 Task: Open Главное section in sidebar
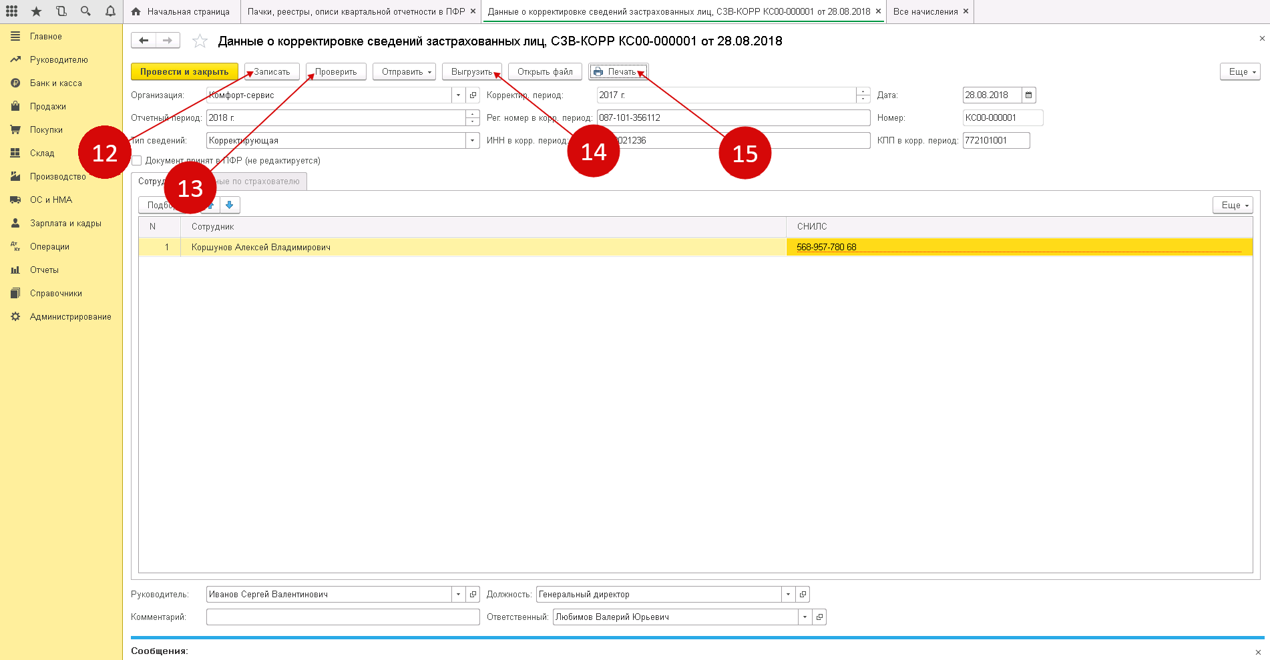click(46, 37)
